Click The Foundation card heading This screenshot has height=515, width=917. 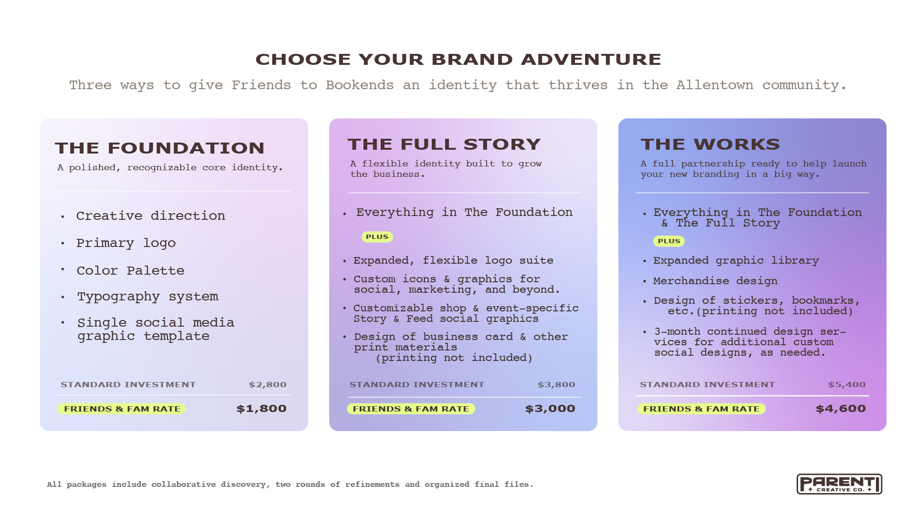click(x=160, y=148)
